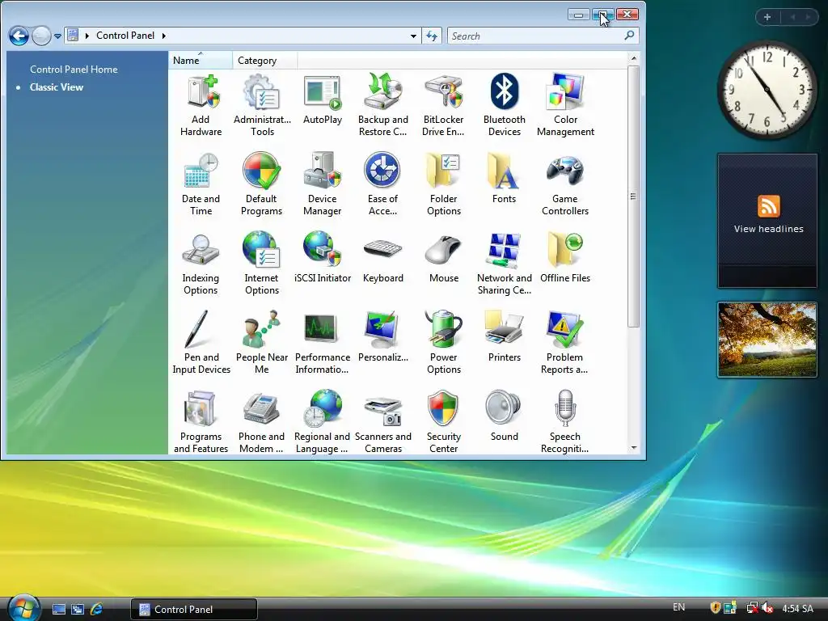828x621 pixels.
Task: Open Power Options icon
Action: pos(444,343)
